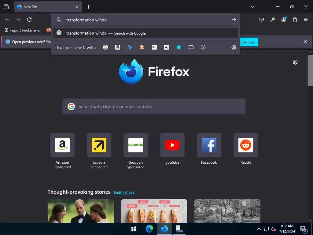Open the salmon fillets story thumbnail

[x=154, y=211]
